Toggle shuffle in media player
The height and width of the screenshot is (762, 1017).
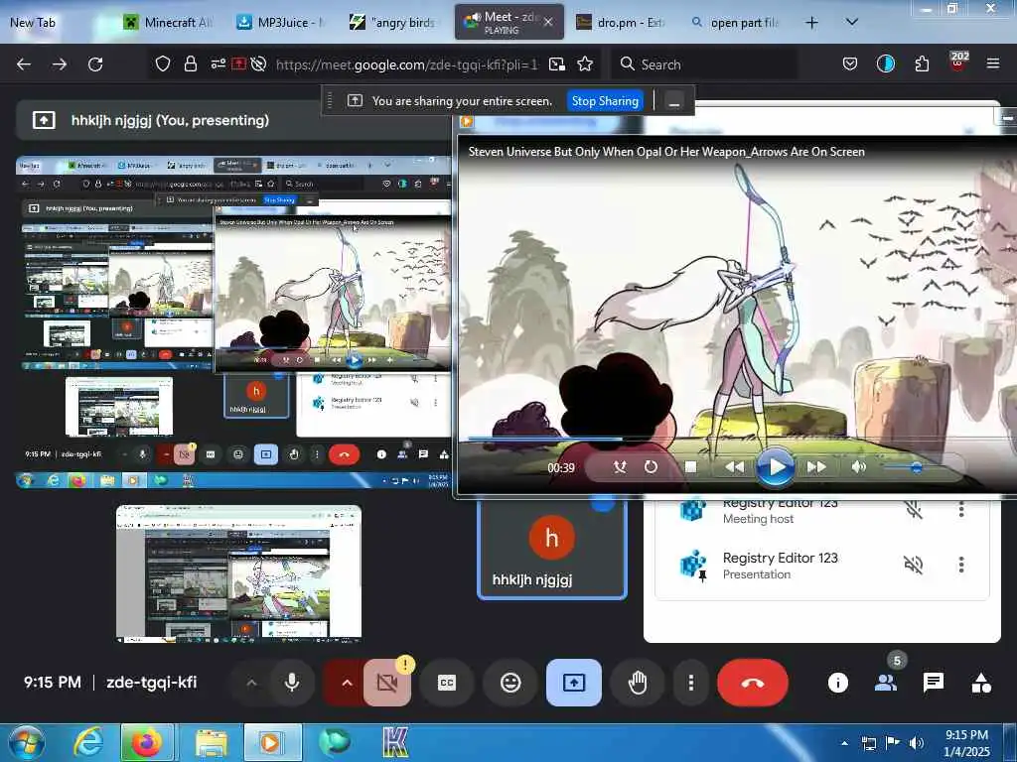coord(620,467)
